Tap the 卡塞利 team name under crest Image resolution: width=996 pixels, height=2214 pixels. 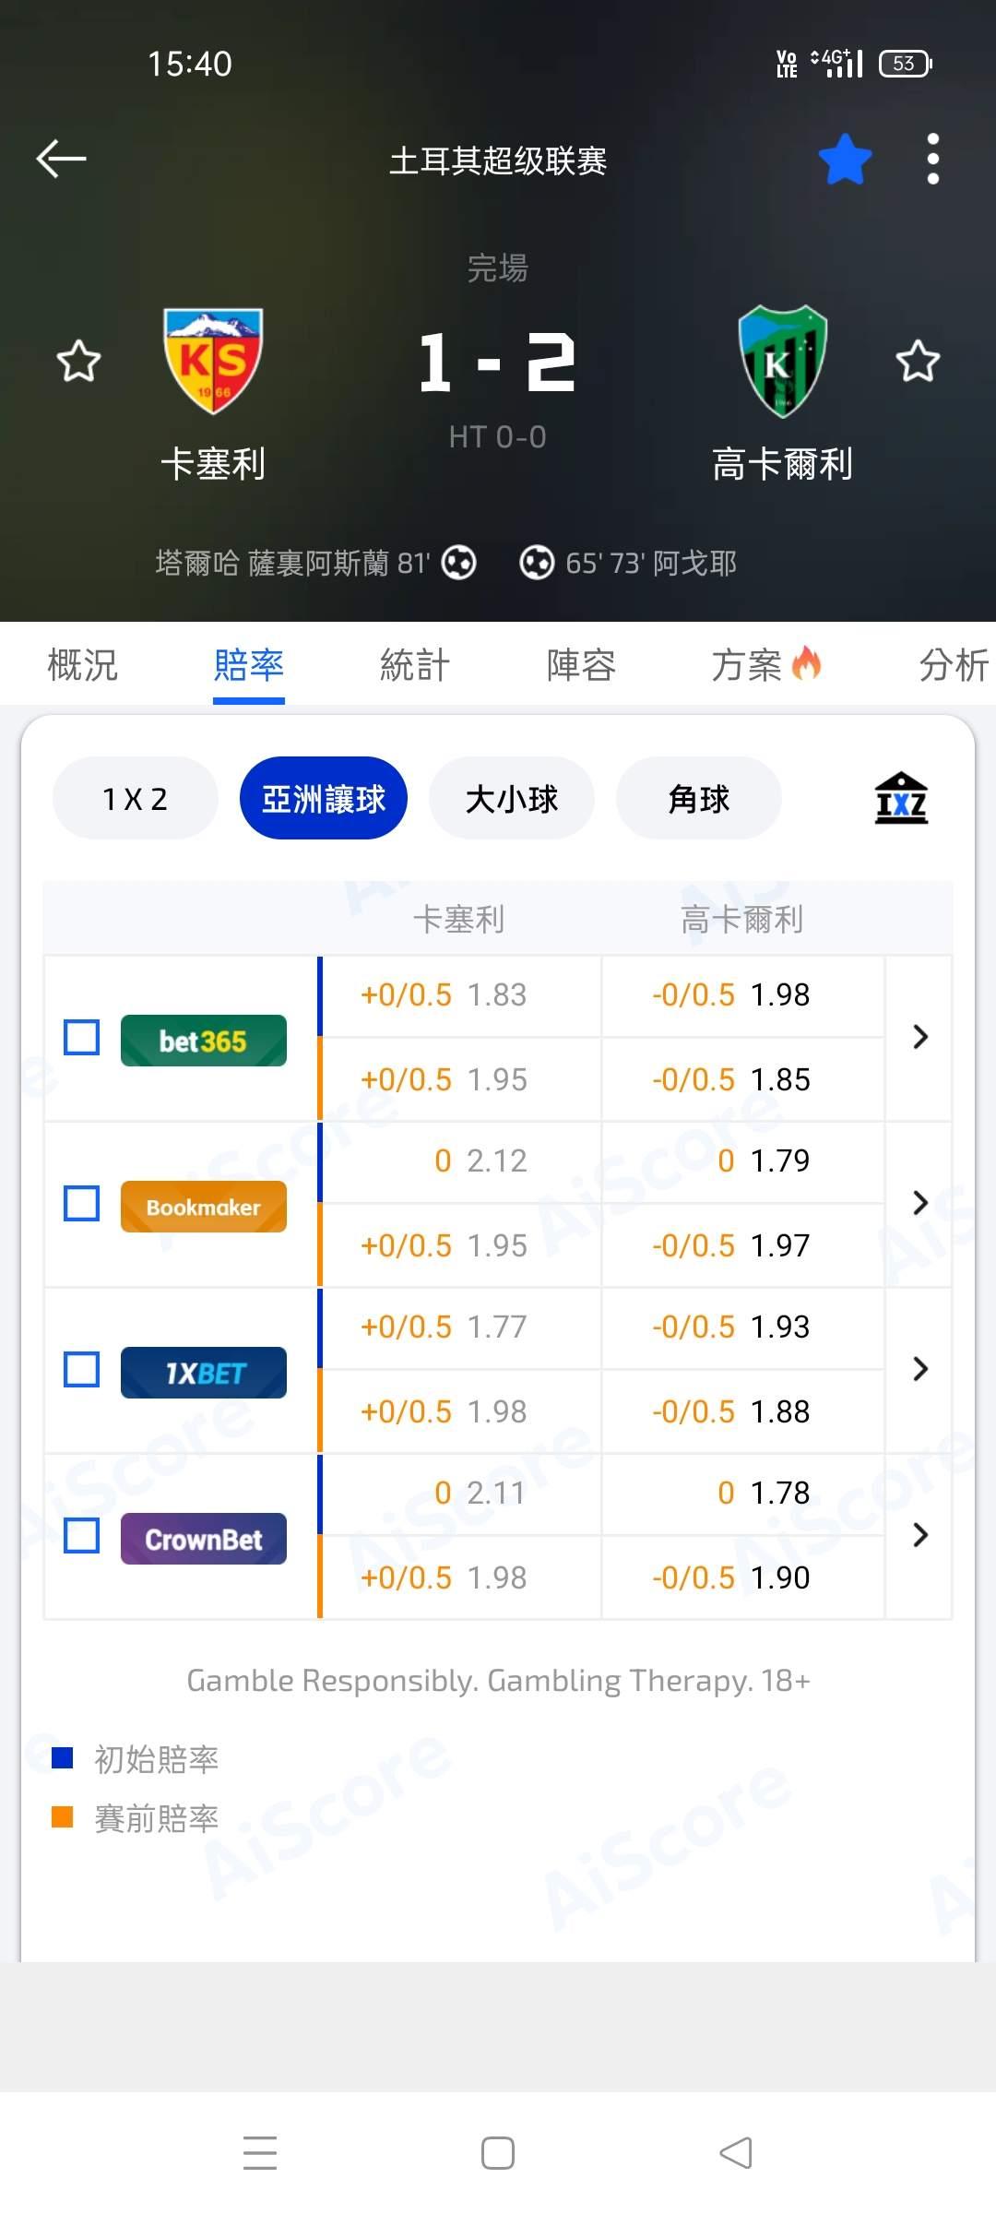213,463
